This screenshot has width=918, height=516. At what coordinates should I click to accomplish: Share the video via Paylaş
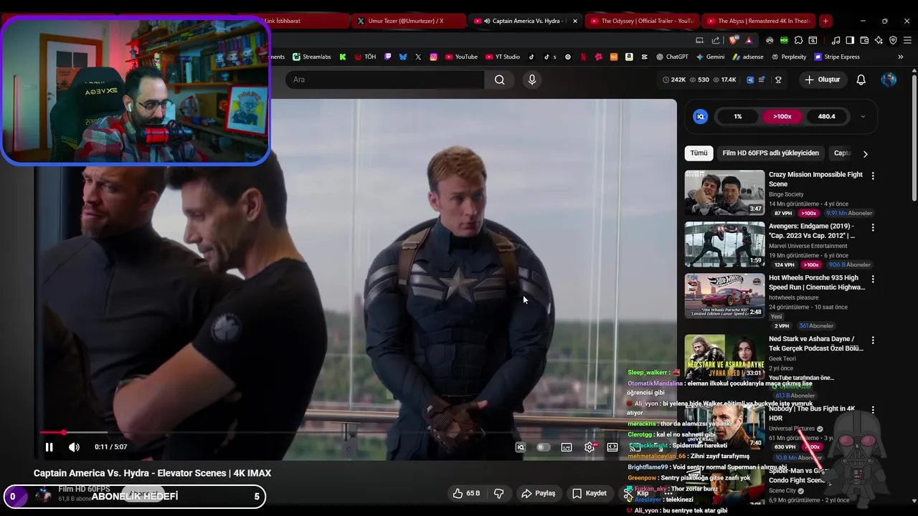tap(539, 493)
